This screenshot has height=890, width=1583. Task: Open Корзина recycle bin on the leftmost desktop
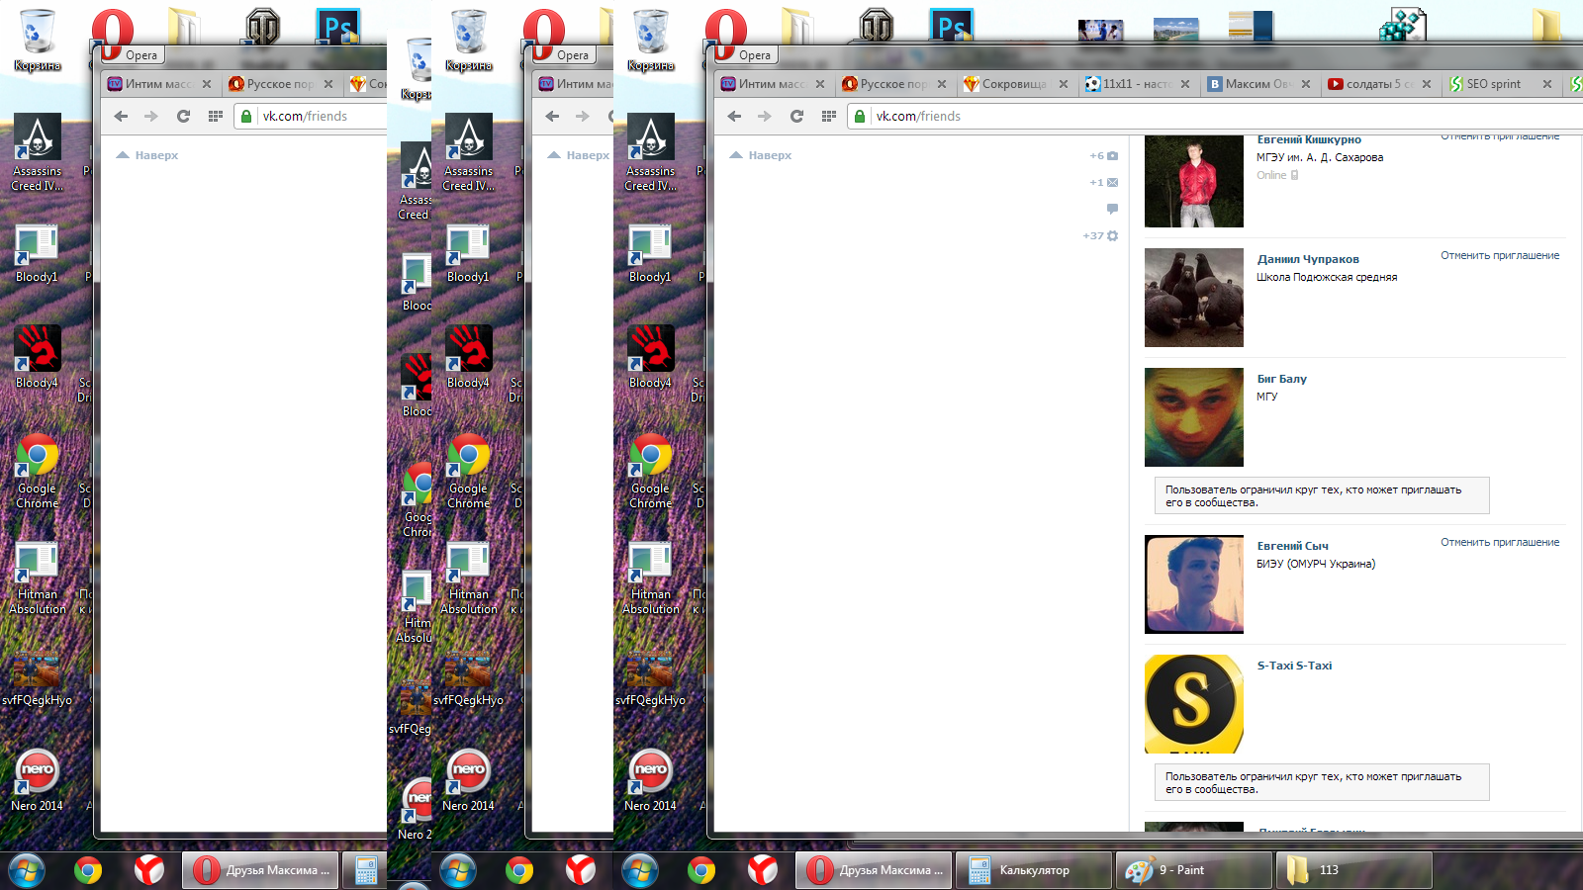(38, 40)
